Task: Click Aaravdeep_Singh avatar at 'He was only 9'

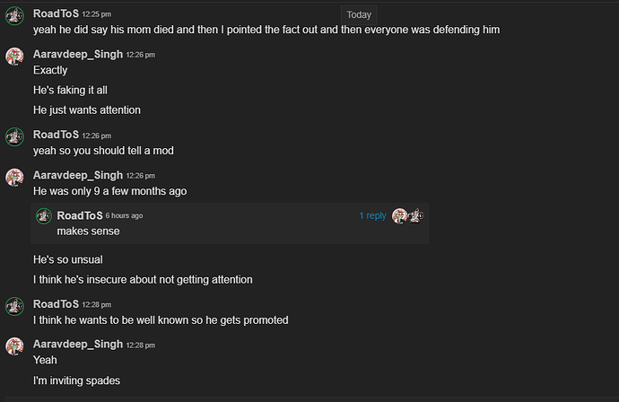Action: pyautogui.click(x=14, y=178)
